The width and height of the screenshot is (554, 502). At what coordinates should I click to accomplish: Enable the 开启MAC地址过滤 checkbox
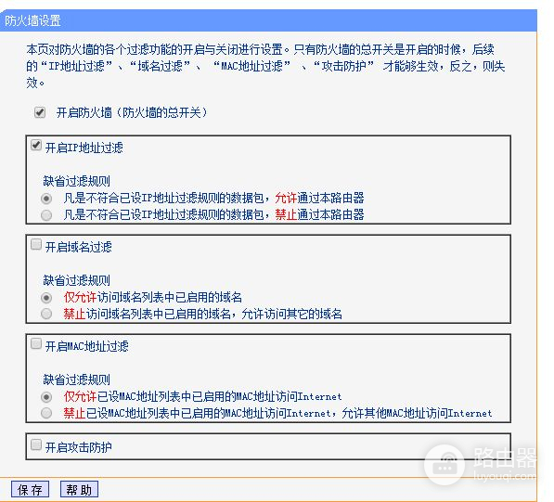pos(36,343)
